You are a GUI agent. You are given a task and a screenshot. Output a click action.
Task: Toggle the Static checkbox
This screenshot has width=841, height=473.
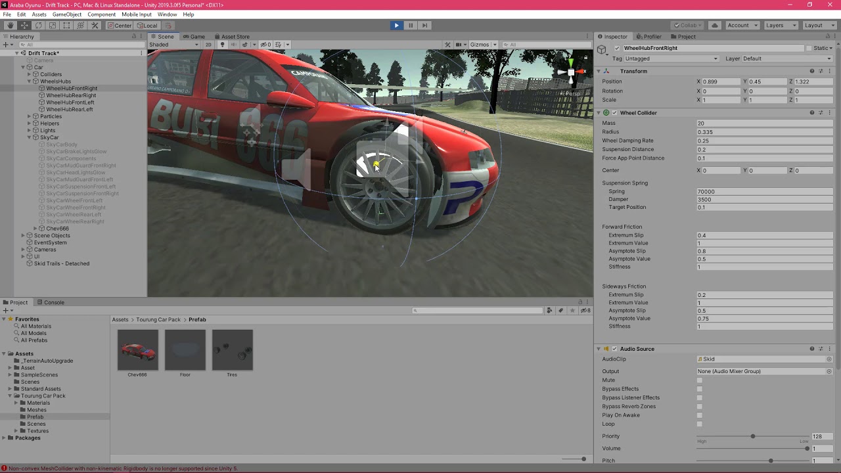coord(808,49)
